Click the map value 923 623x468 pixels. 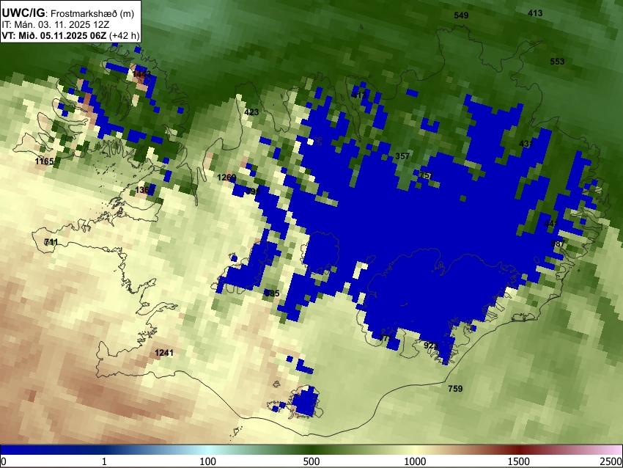click(x=431, y=345)
